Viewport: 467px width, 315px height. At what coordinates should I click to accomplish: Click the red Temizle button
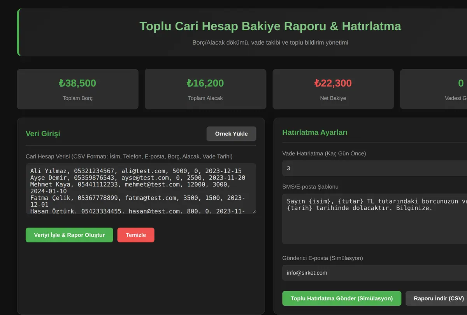(x=136, y=235)
